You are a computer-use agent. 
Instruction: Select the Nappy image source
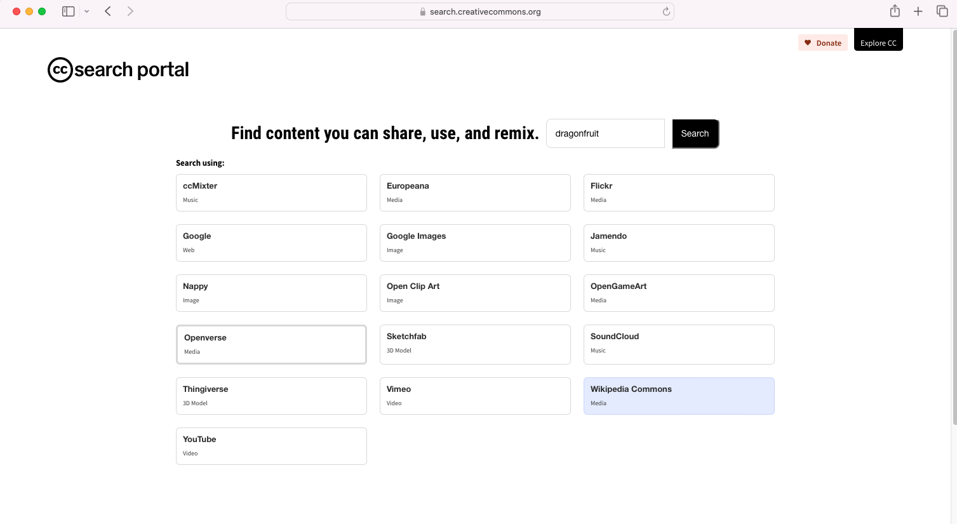(271, 293)
